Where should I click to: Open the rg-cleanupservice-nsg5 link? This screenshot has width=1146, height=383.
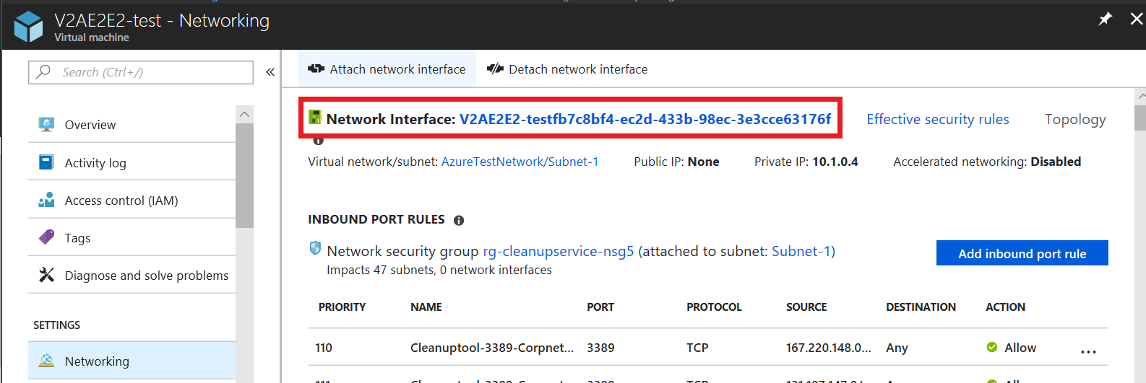click(558, 251)
